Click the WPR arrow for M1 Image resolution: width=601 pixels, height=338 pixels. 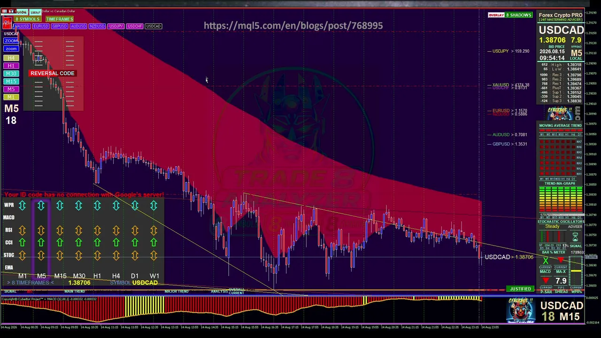click(22, 205)
